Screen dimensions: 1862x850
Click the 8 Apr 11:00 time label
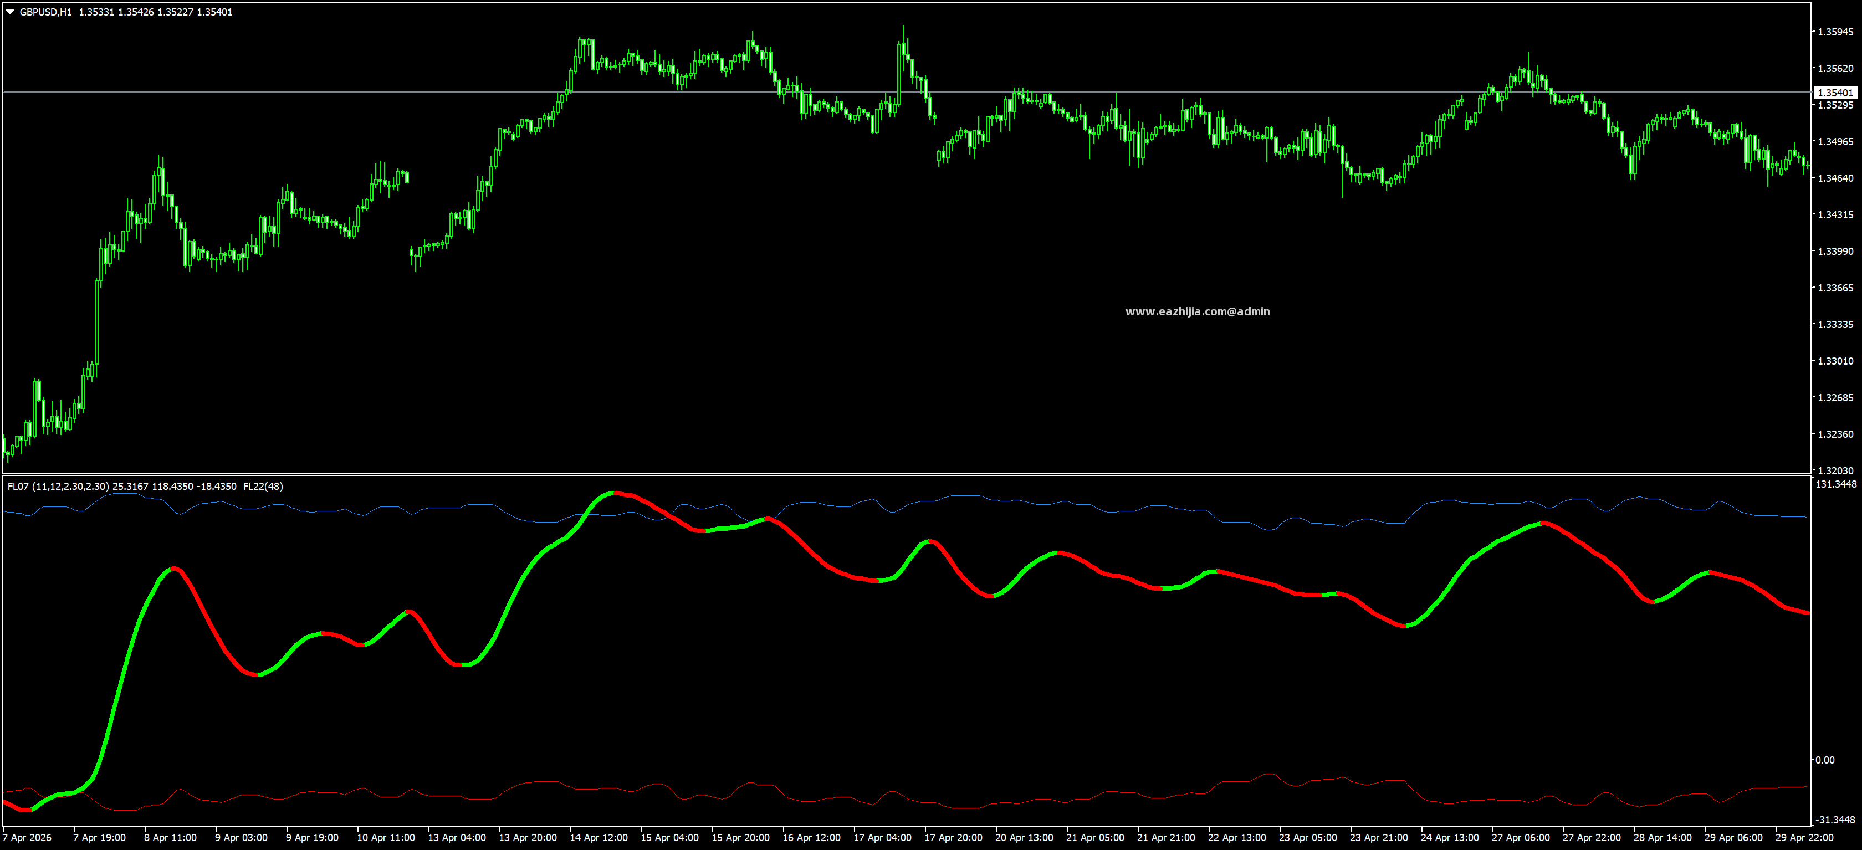coord(170,838)
